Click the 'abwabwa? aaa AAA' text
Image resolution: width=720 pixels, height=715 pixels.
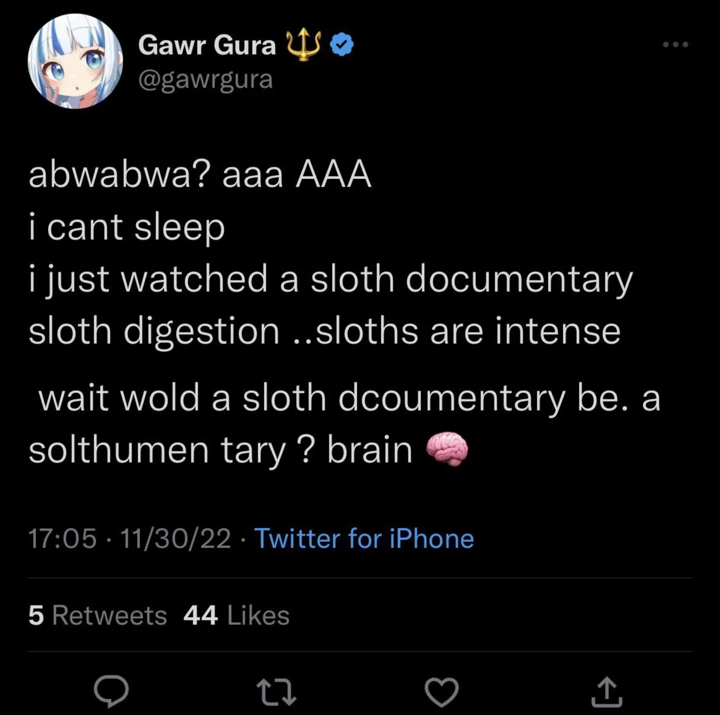click(x=200, y=175)
